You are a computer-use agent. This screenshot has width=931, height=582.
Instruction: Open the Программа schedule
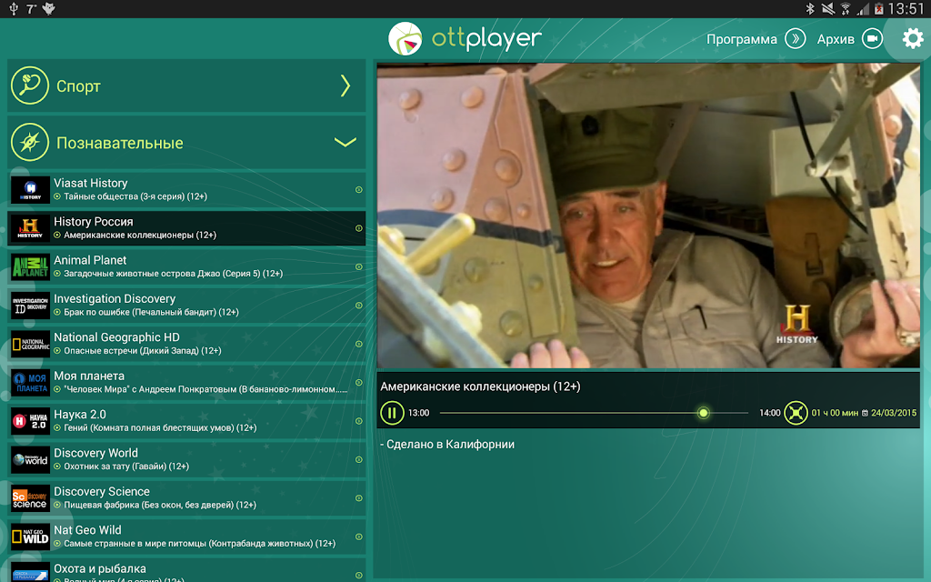pyautogui.click(x=742, y=39)
